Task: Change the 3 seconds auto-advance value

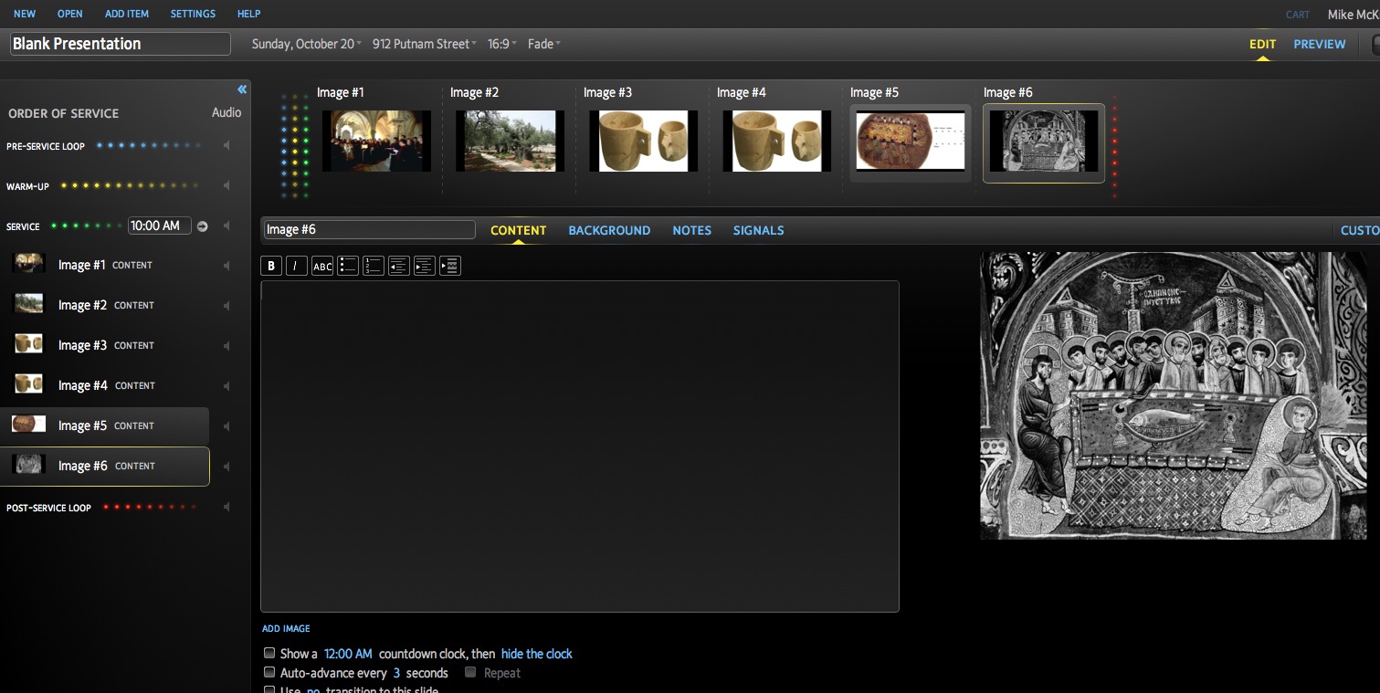Action: tap(396, 673)
